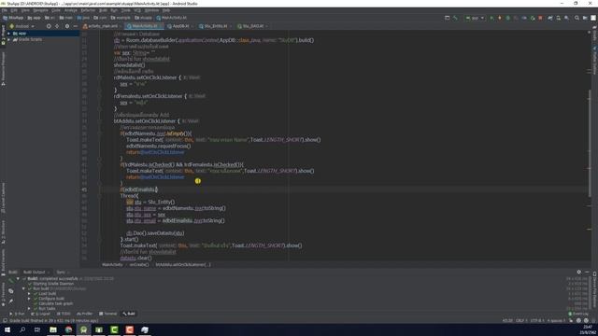Open the run configuration app dropdown
Screen dimensions: 598x336
475,18
